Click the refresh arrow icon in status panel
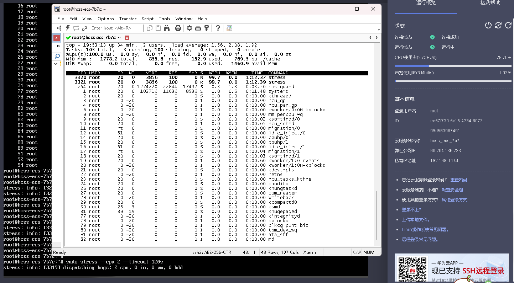This screenshot has height=283, width=514. coord(508,25)
